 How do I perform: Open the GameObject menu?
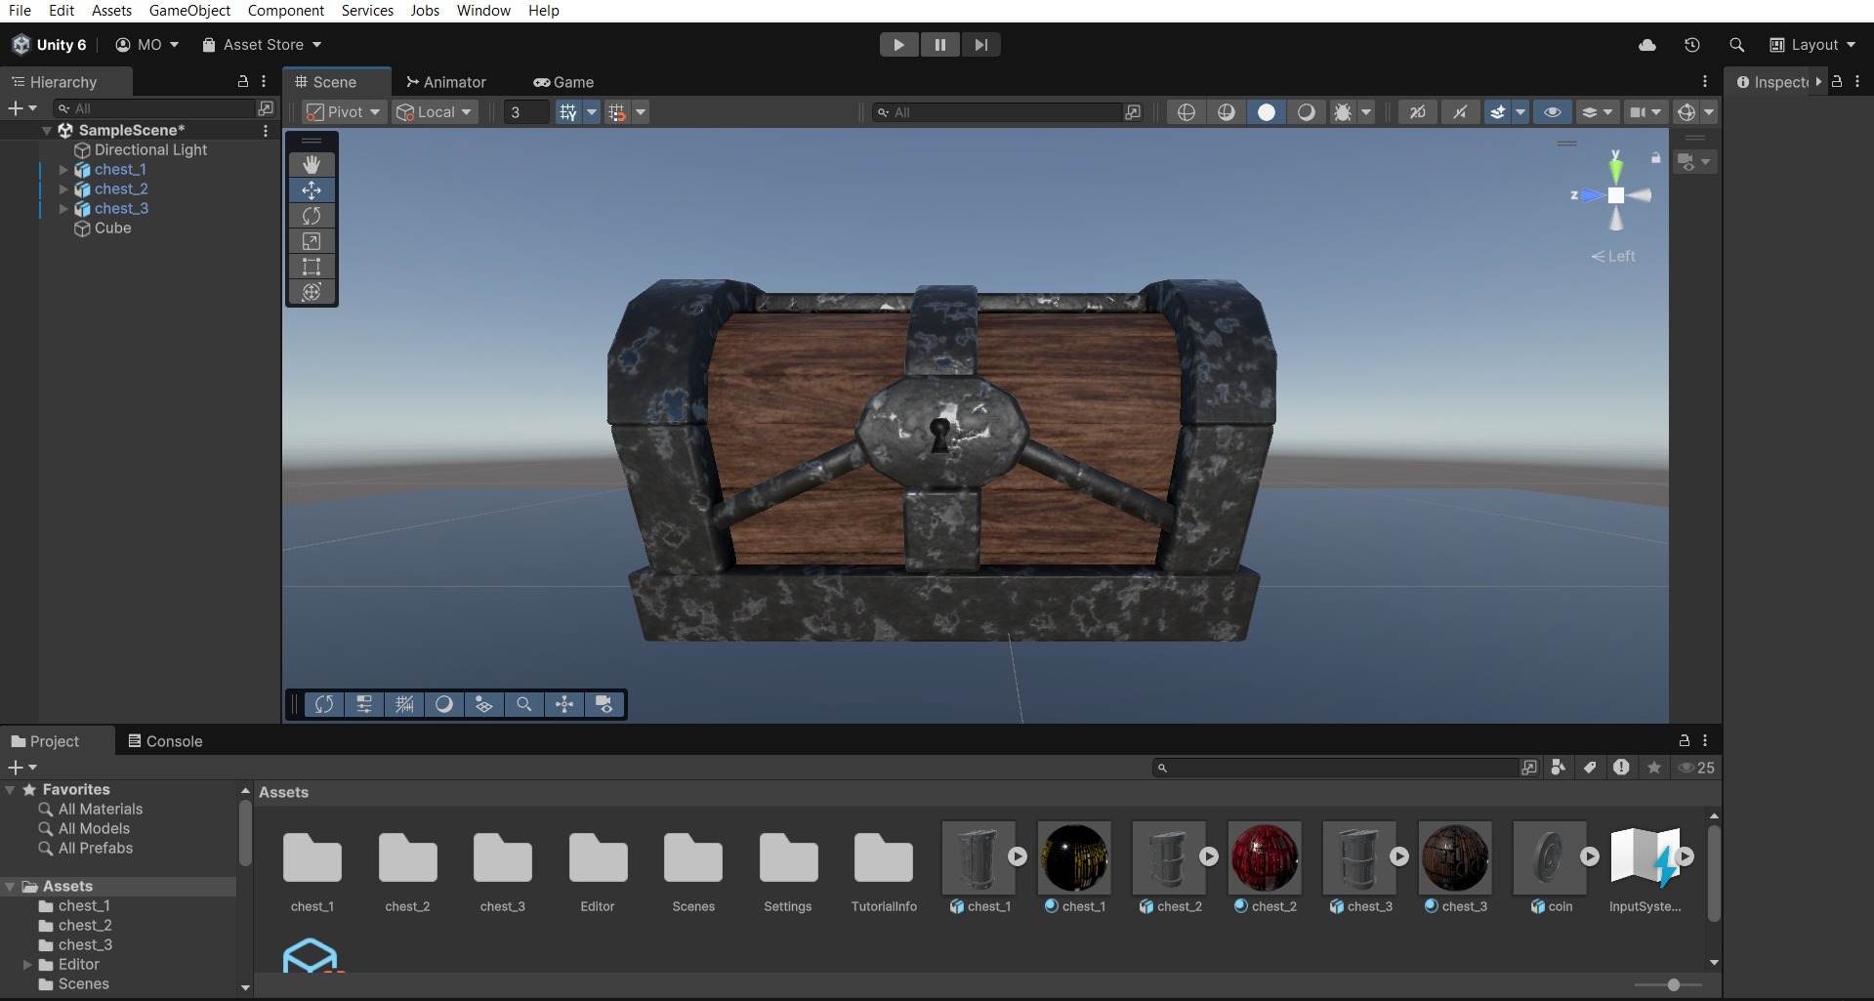pyautogui.click(x=189, y=11)
